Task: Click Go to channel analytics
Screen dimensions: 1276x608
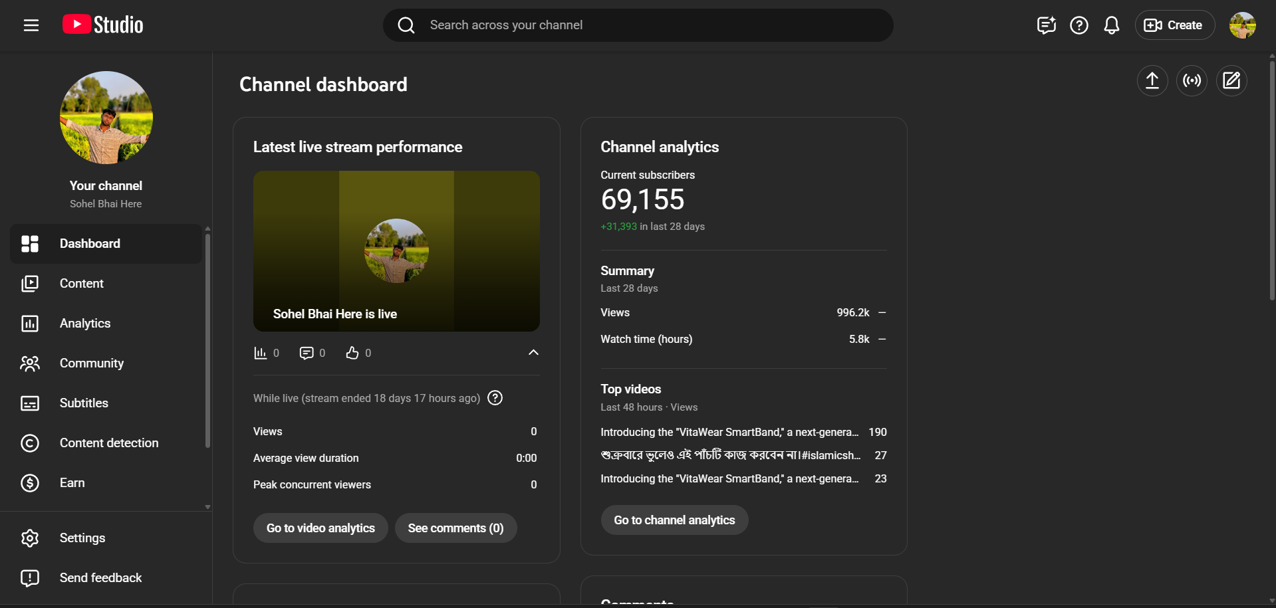Action: [x=674, y=520]
